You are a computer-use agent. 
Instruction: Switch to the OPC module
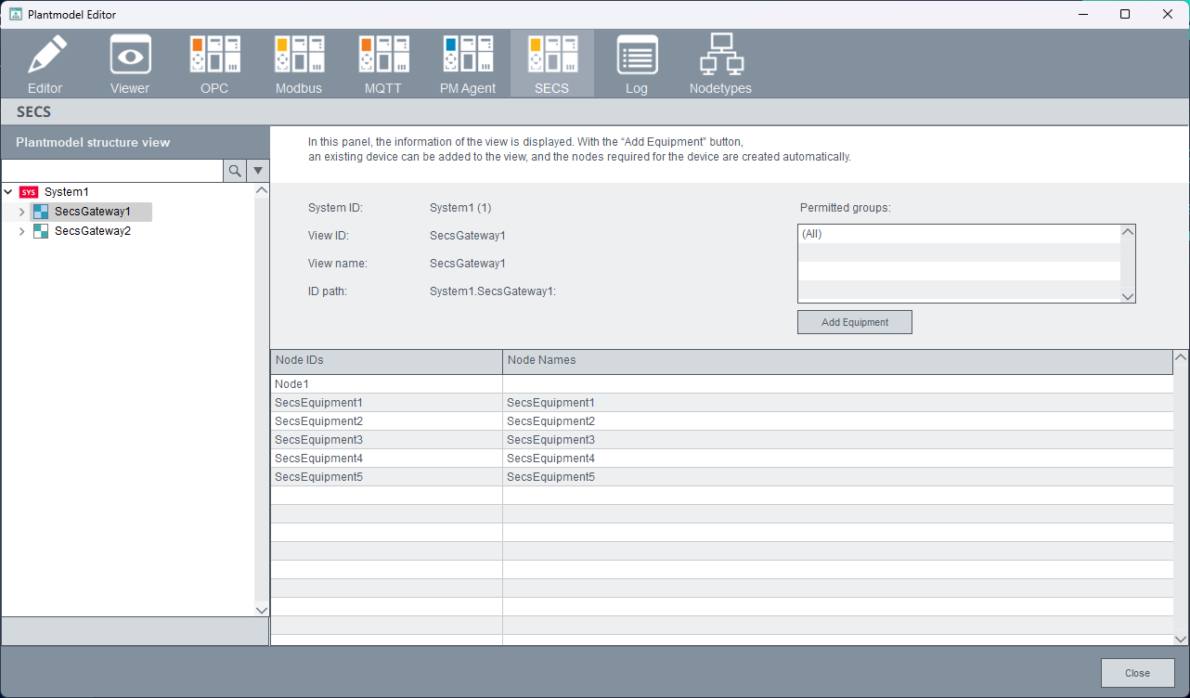point(214,63)
